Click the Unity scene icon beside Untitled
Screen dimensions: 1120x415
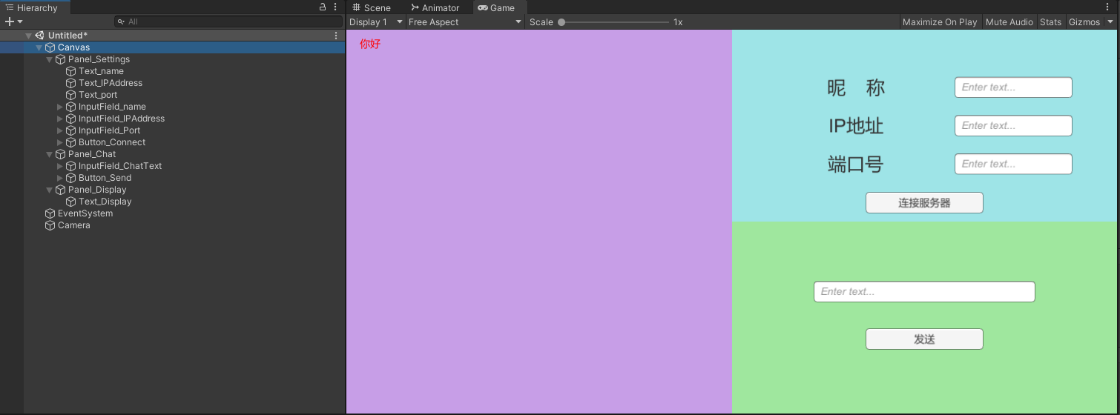coord(39,36)
